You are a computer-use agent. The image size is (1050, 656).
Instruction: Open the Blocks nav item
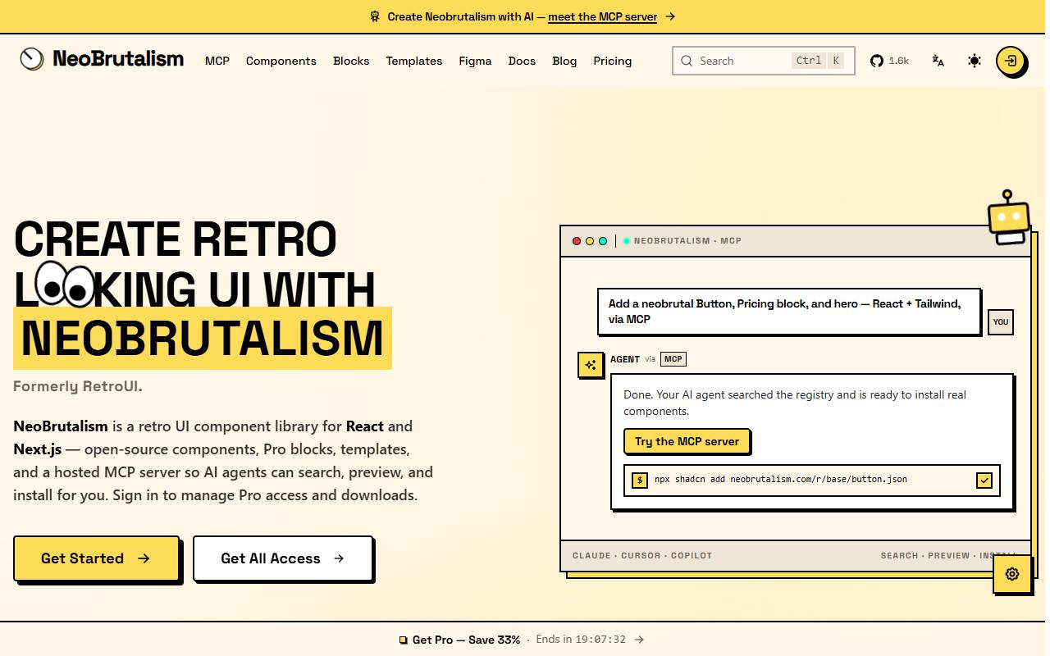351,61
